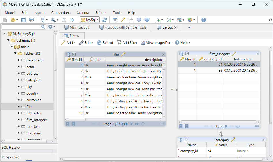The width and height of the screenshot is (273, 162).
Task: Click the film table refresh icon in footer
Action: 143,124
